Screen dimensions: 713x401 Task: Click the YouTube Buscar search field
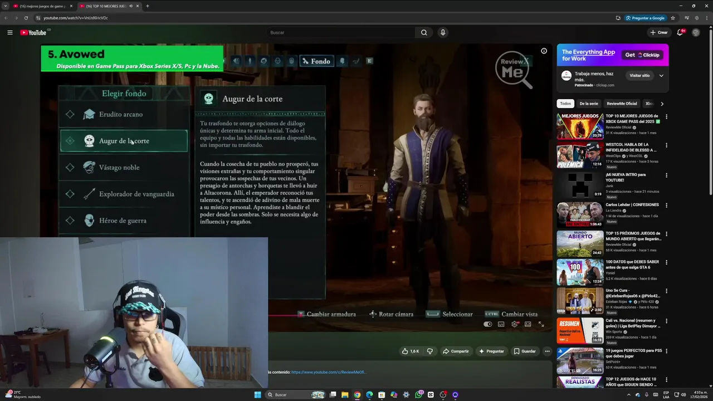point(340,32)
